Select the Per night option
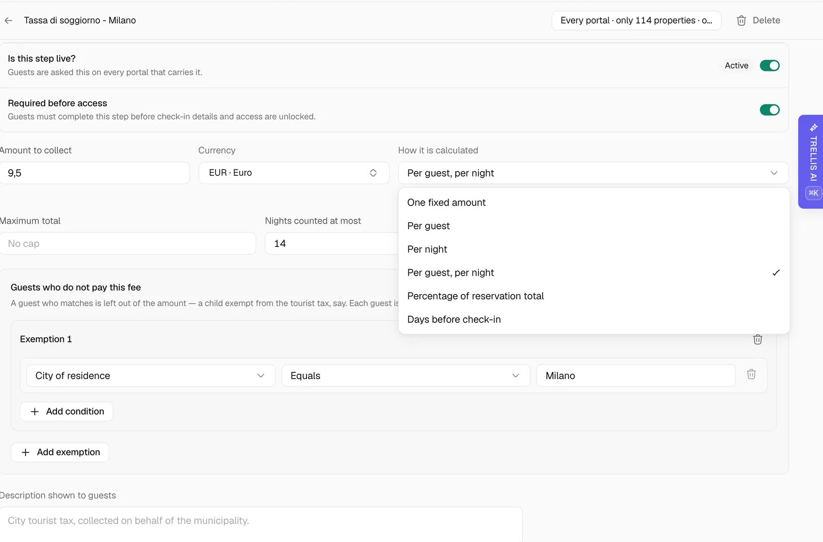The image size is (823, 542). tap(594, 249)
